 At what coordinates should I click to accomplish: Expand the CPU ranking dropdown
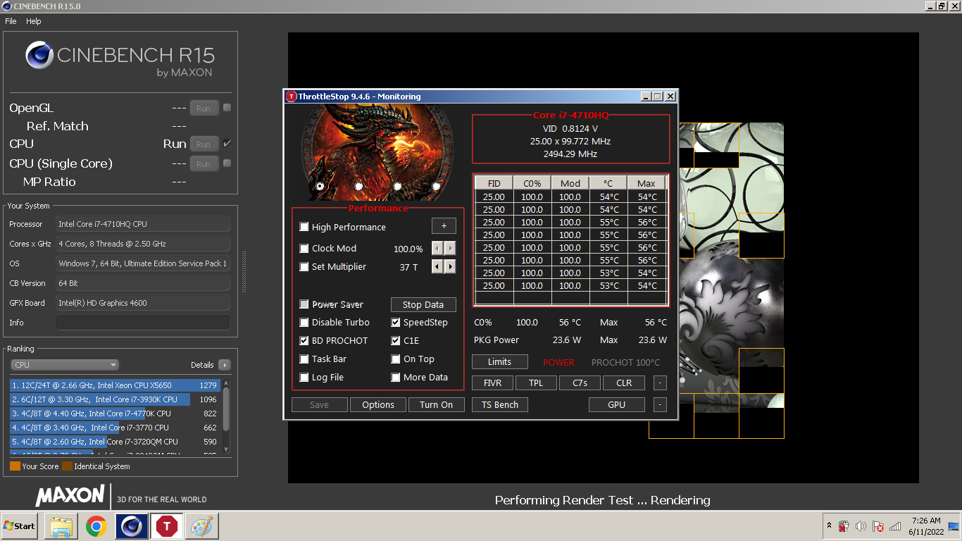pyautogui.click(x=65, y=365)
